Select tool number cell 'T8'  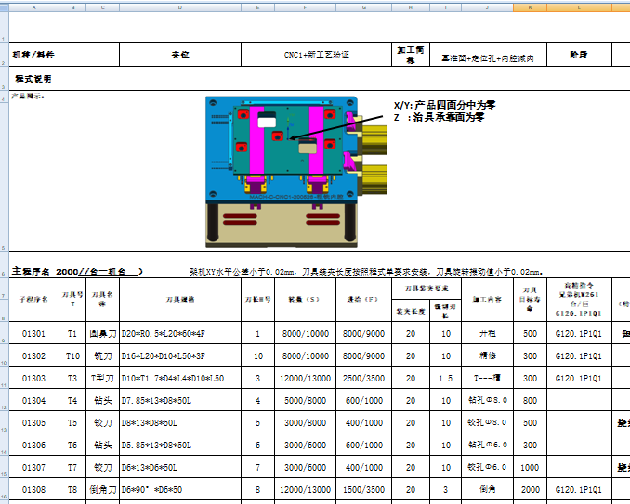pos(72,489)
